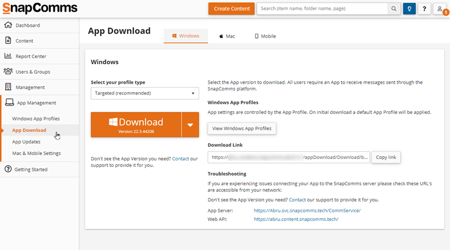Click the SnapComms logo

tap(40, 8)
